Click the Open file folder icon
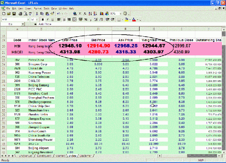Screen dimensions: 226x163 point(9,14)
